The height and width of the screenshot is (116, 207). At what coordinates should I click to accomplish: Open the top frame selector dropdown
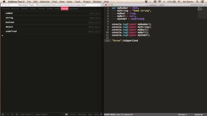coord(27,114)
